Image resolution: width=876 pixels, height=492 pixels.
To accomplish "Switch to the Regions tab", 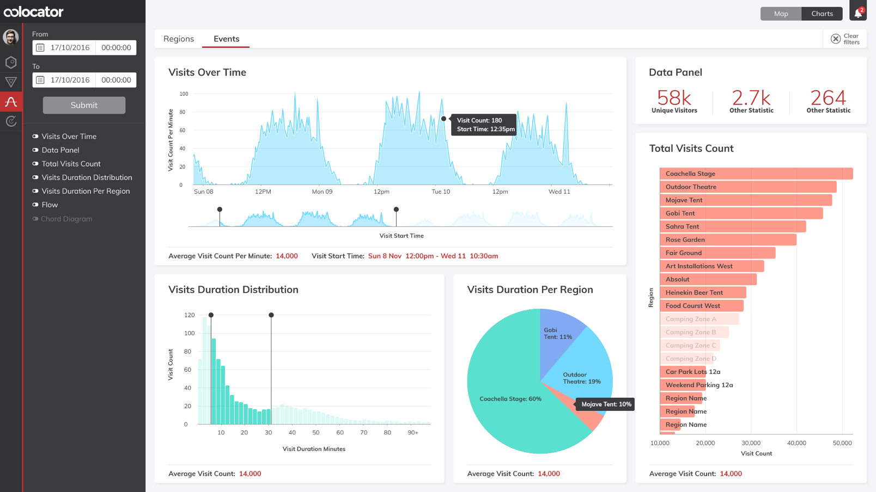I will tap(179, 39).
